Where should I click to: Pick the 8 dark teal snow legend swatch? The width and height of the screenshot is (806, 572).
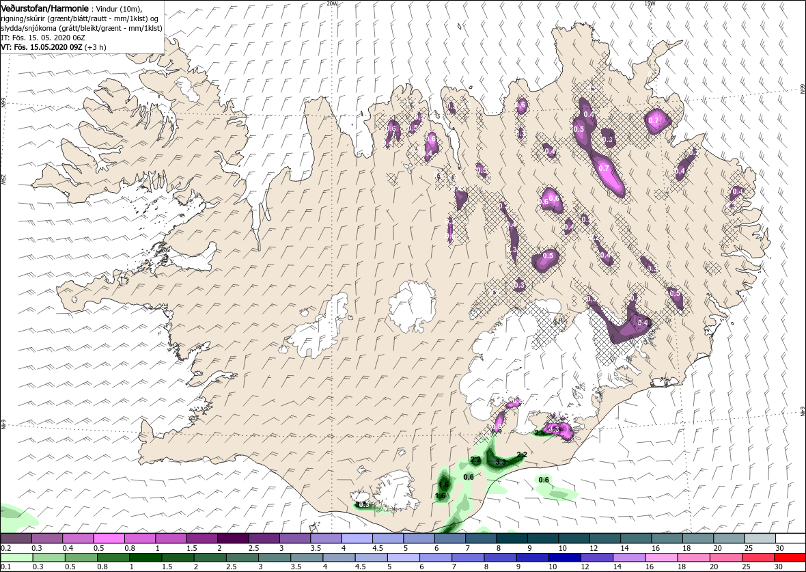[x=511, y=539]
